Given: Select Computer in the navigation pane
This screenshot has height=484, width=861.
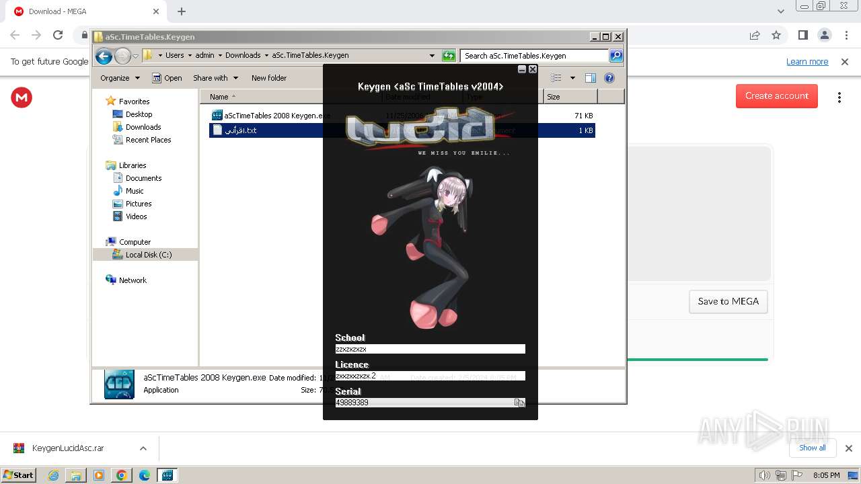Looking at the screenshot, I should click(135, 242).
